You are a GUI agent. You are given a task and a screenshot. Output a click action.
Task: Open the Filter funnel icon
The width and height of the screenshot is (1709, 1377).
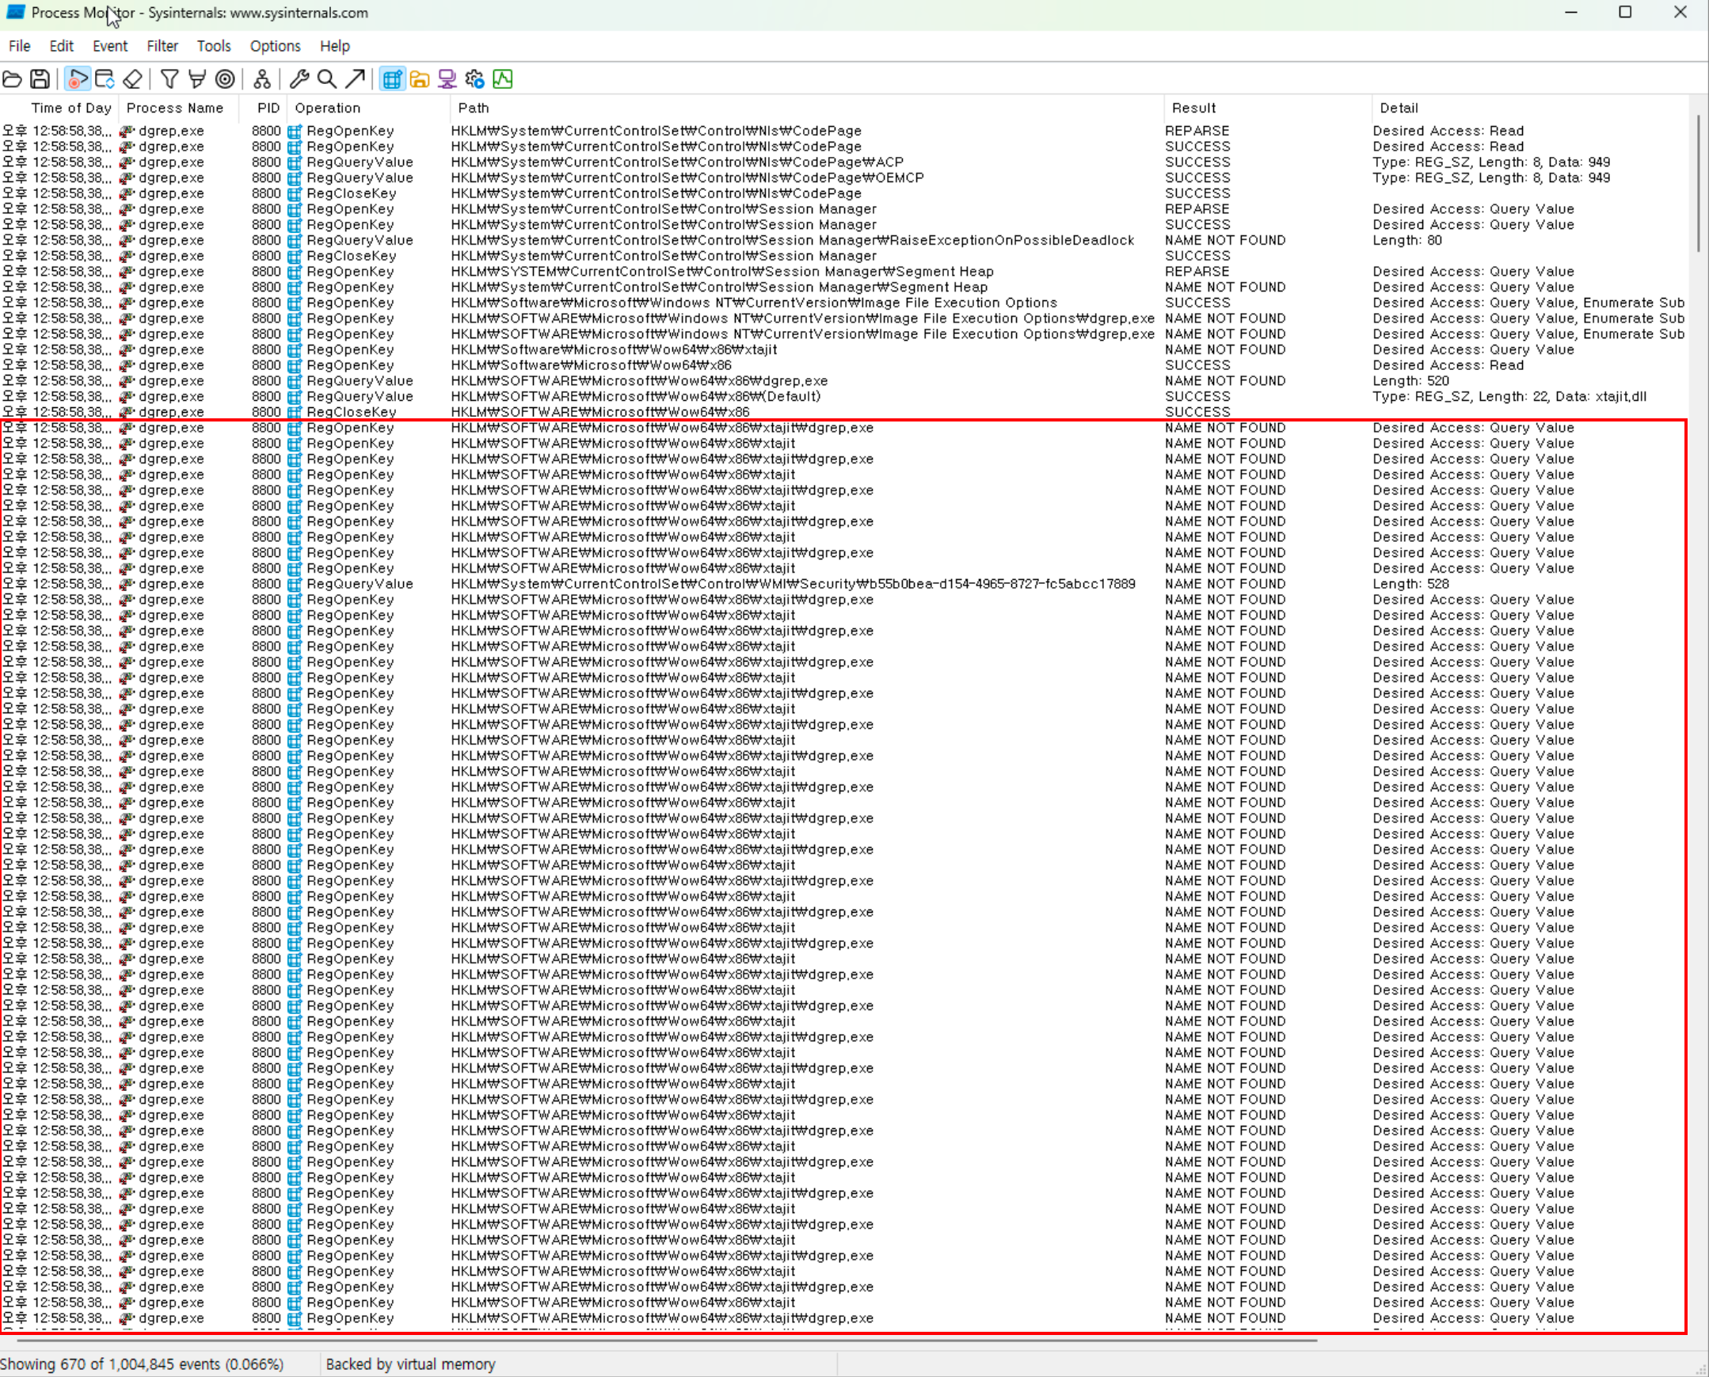[x=169, y=79]
